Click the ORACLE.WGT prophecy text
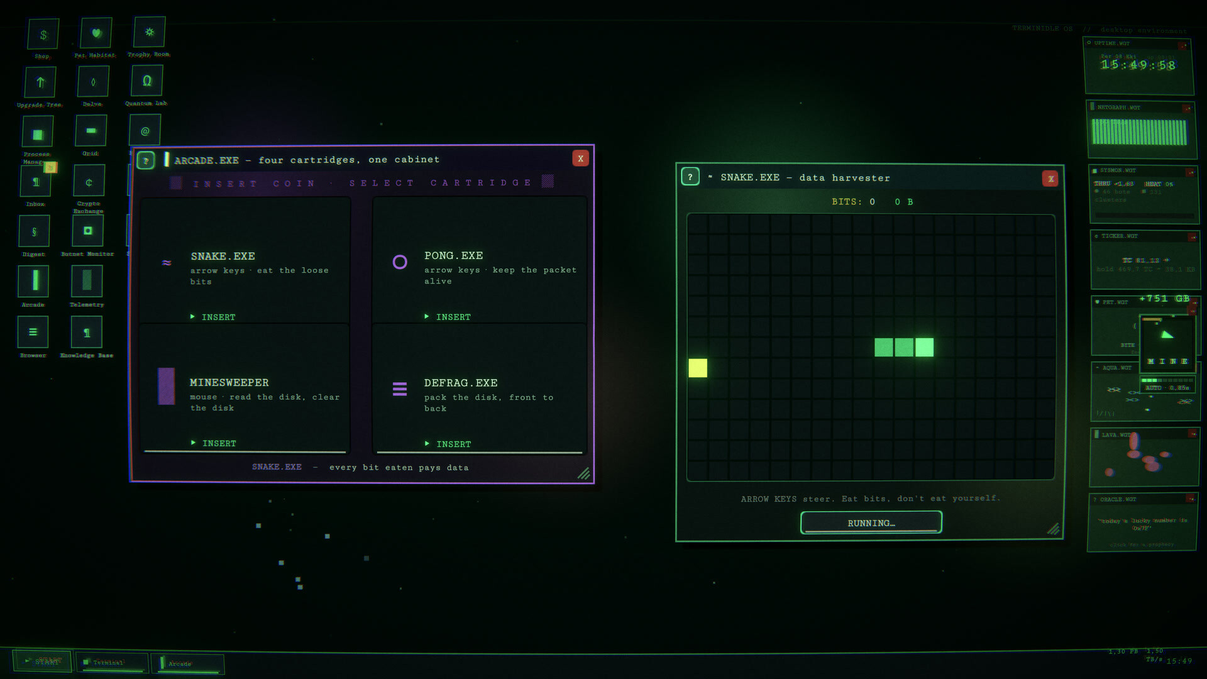Viewport: 1207px width, 679px height. (1142, 524)
